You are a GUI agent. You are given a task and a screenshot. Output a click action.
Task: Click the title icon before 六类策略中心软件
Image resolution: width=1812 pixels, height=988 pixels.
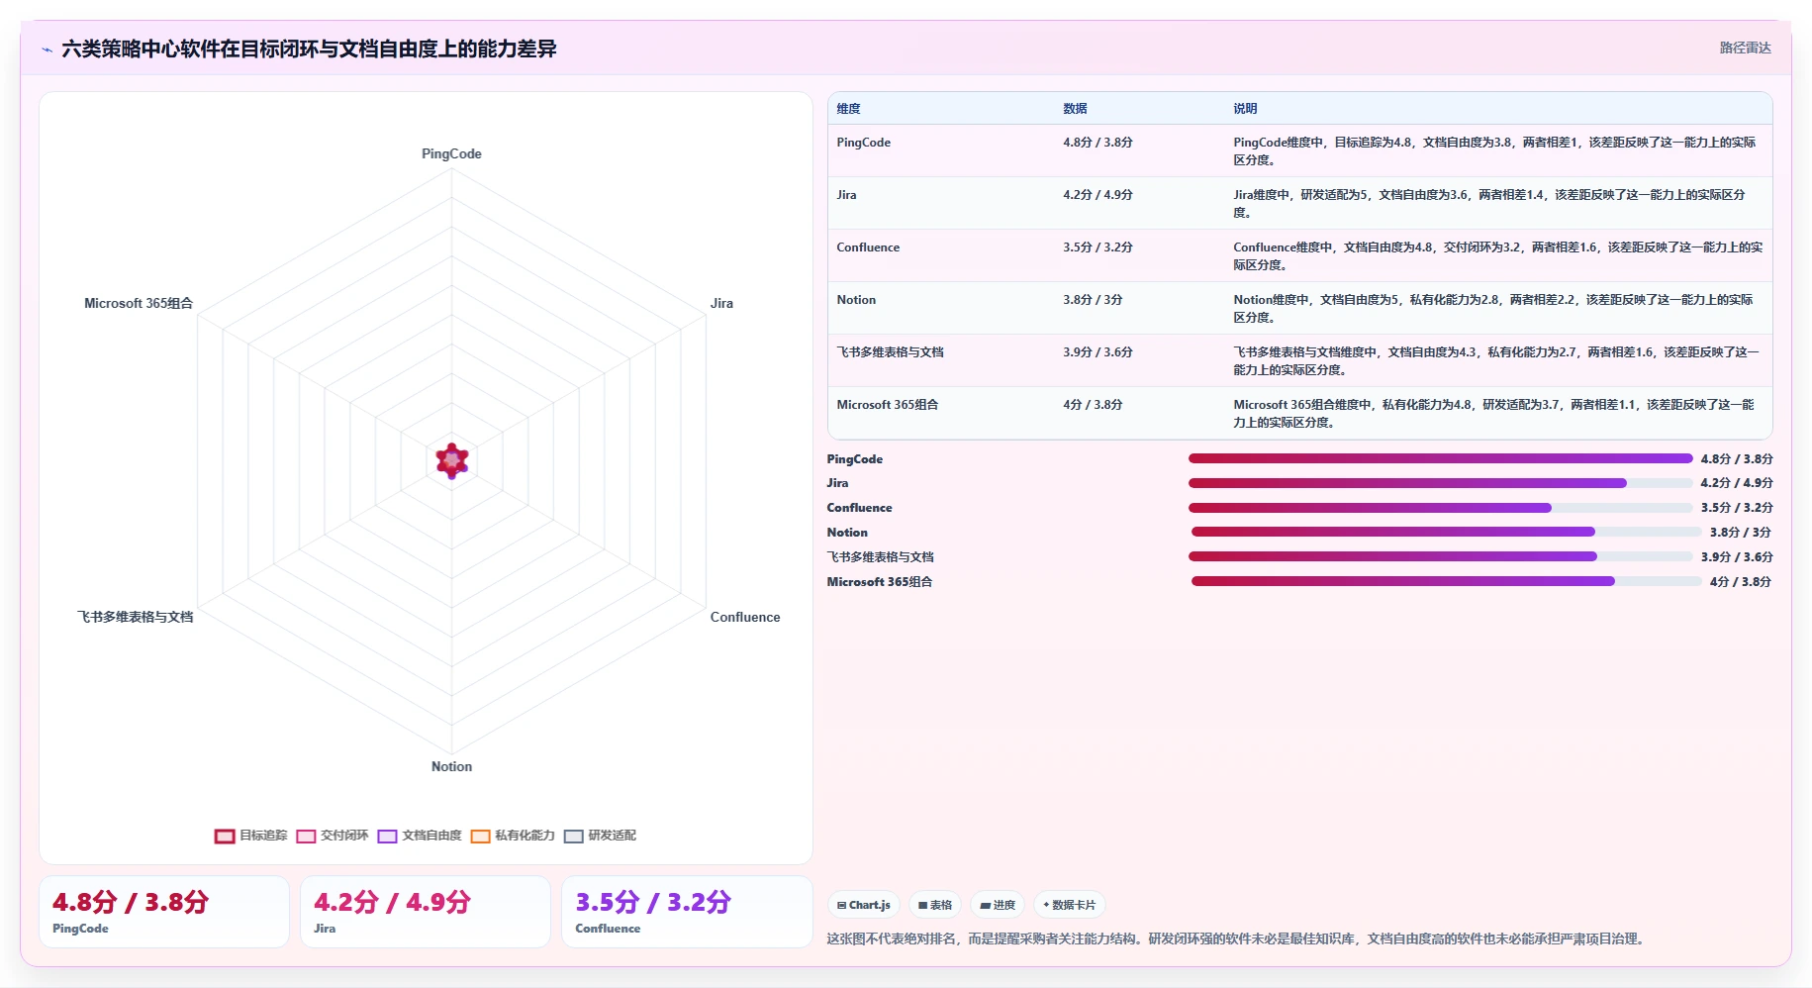click(x=47, y=49)
